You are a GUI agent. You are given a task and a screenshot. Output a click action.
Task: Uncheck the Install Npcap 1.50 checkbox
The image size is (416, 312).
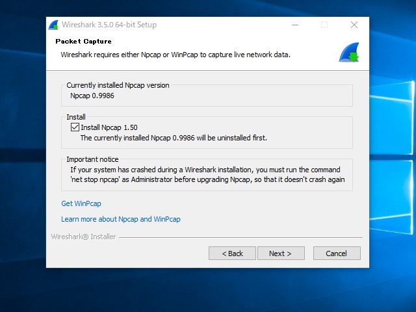click(75, 127)
